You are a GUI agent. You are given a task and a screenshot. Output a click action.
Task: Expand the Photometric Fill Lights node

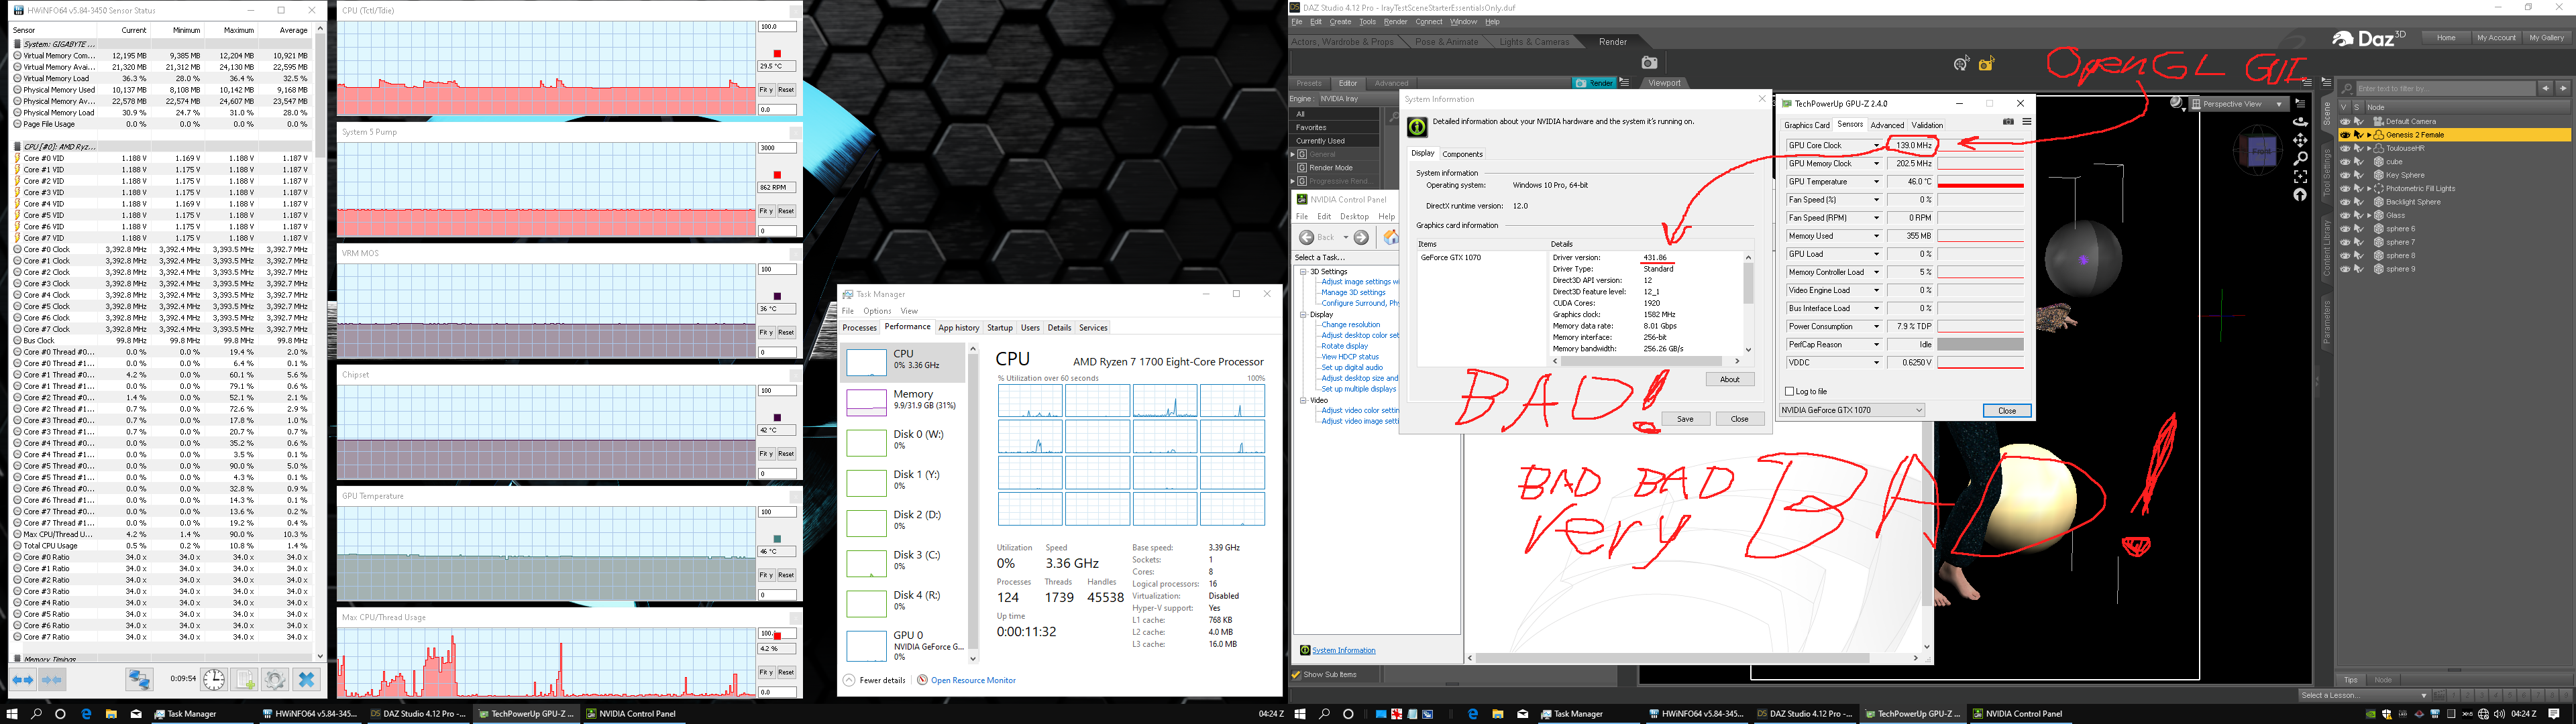[x=2369, y=188]
